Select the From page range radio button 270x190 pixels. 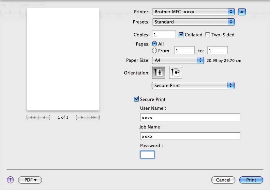tap(154, 51)
